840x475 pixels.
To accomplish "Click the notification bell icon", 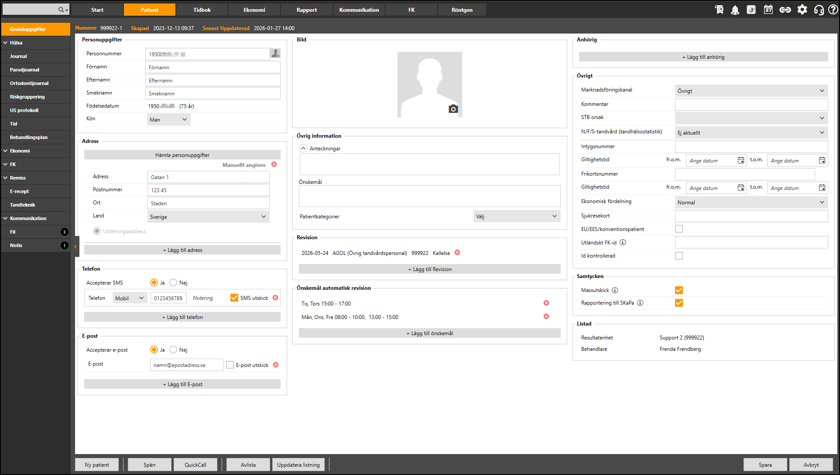I will pyautogui.click(x=735, y=10).
